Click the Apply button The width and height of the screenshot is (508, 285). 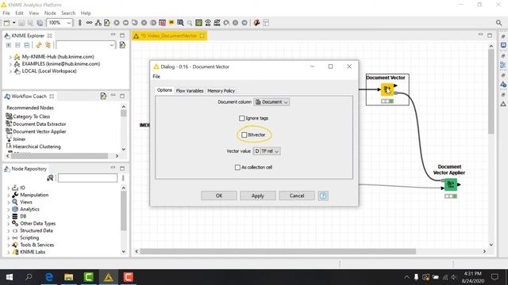pyautogui.click(x=257, y=196)
